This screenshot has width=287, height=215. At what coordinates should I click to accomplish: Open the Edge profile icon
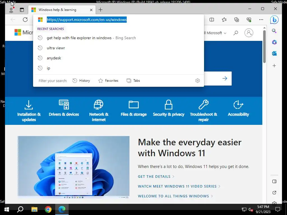[x=11, y=10]
